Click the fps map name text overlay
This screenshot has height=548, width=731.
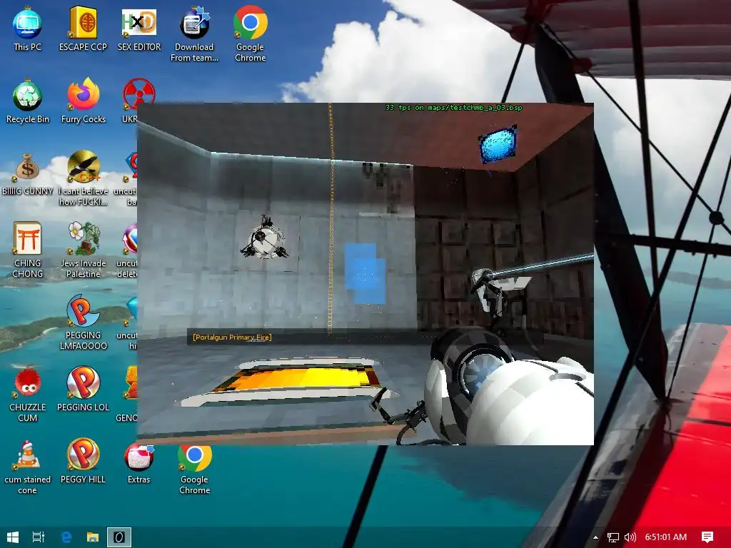click(x=453, y=108)
